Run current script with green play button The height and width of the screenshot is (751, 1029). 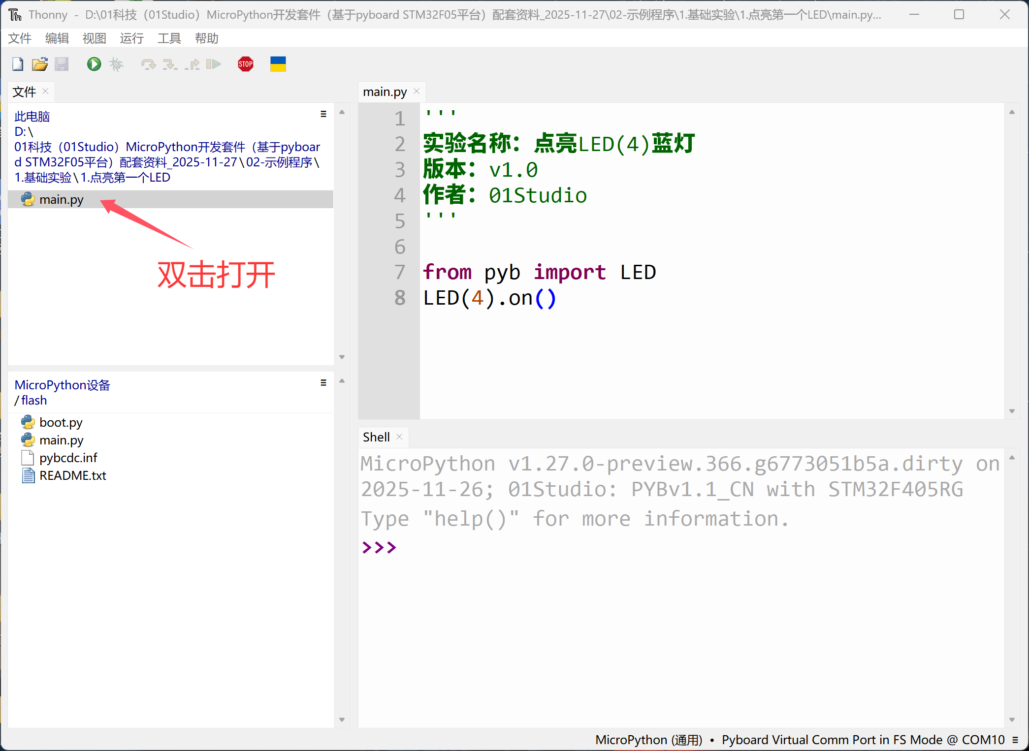[94, 64]
